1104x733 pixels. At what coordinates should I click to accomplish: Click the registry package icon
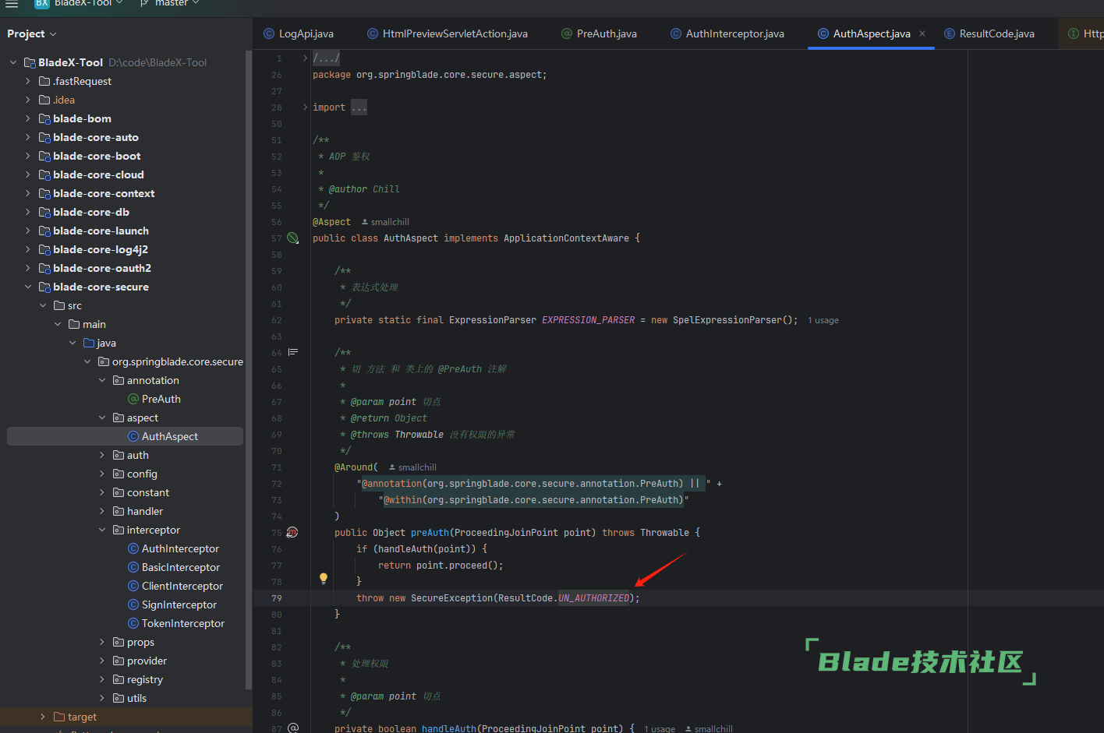click(119, 679)
